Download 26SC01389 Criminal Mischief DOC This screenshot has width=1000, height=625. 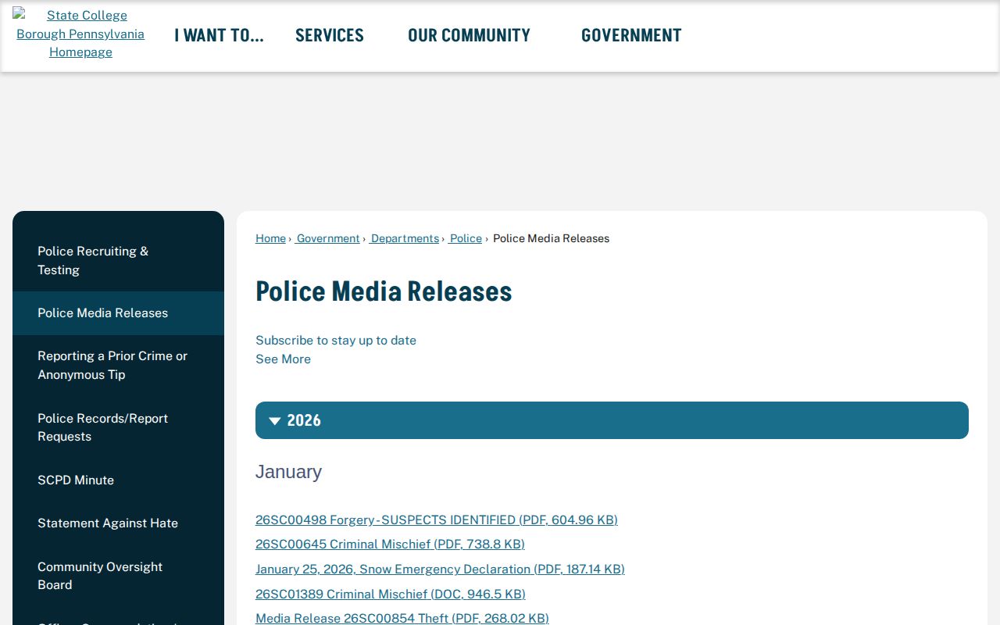391,594
